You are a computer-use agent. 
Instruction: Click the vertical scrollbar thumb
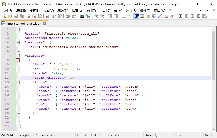coord(213,56)
